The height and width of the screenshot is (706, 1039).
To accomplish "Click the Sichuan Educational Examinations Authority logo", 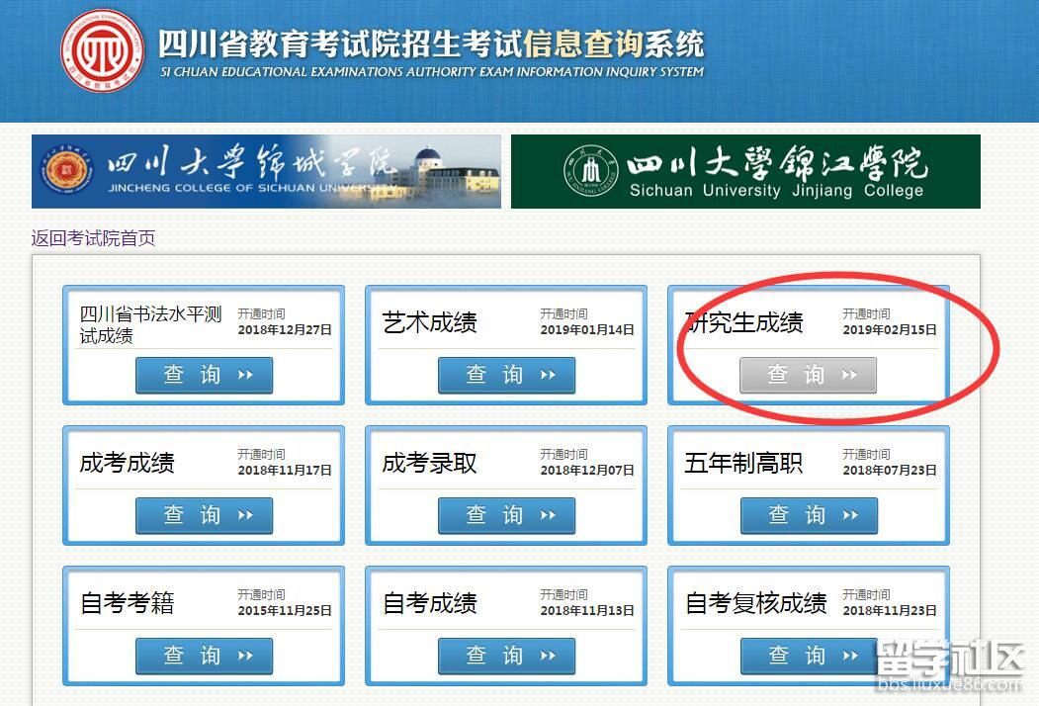I will [102, 50].
